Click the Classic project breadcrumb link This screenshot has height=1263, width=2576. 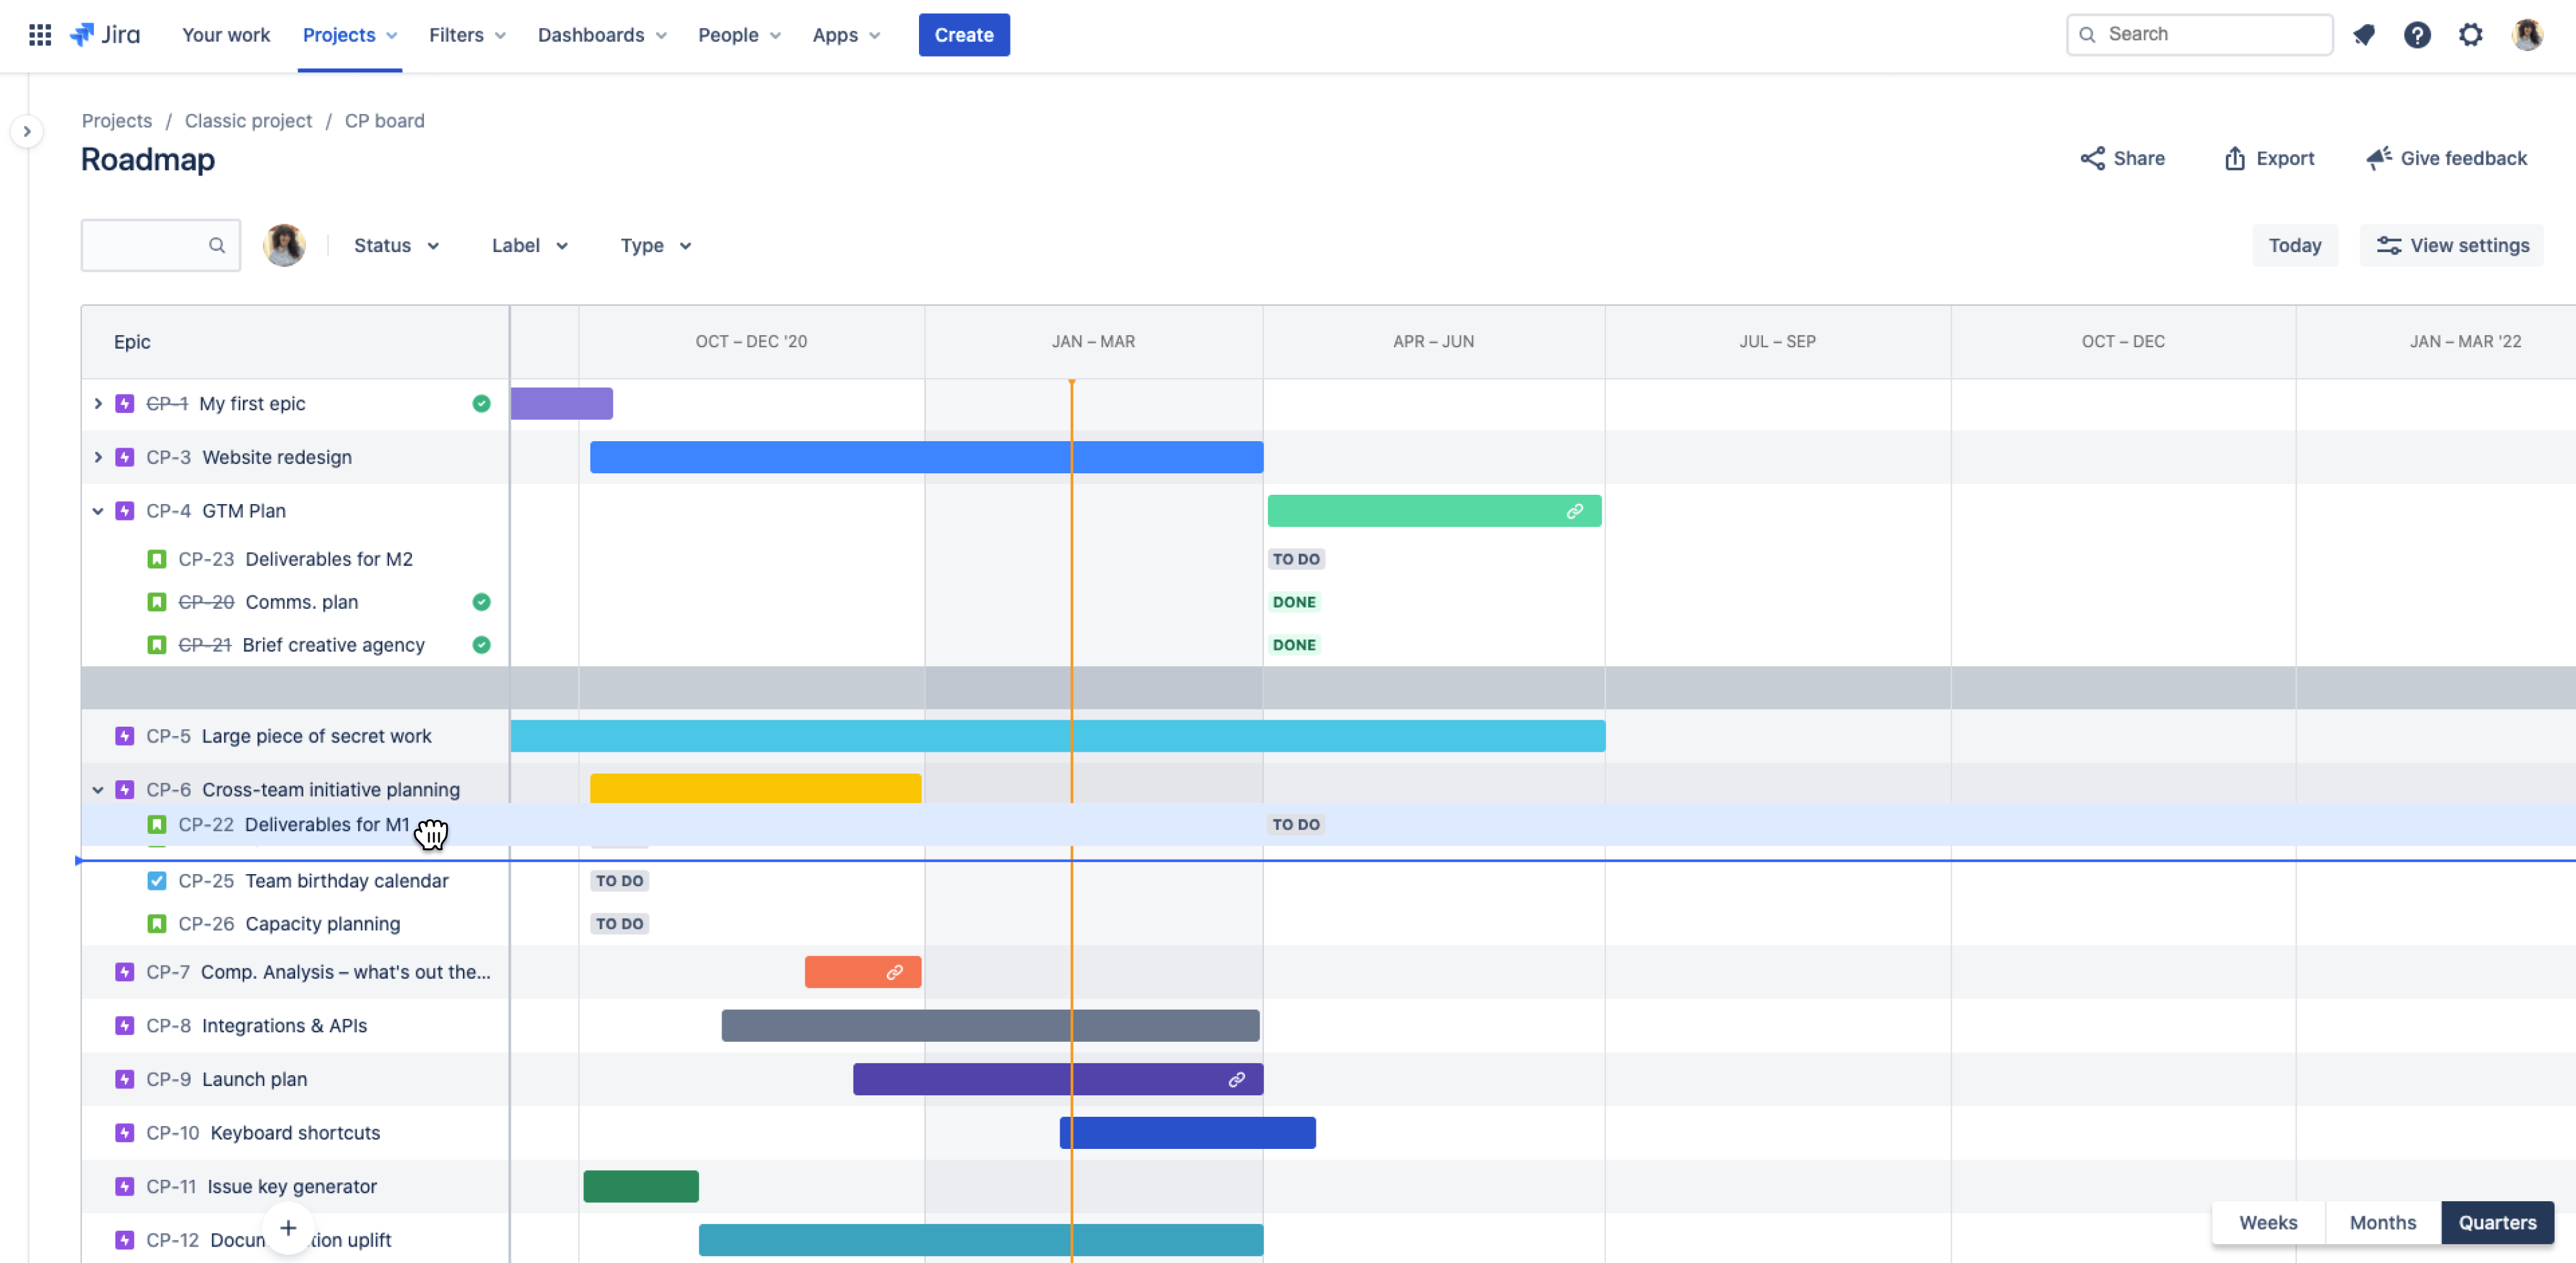(x=248, y=121)
